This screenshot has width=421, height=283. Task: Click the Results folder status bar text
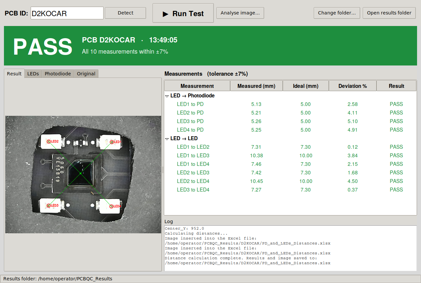[58, 279]
